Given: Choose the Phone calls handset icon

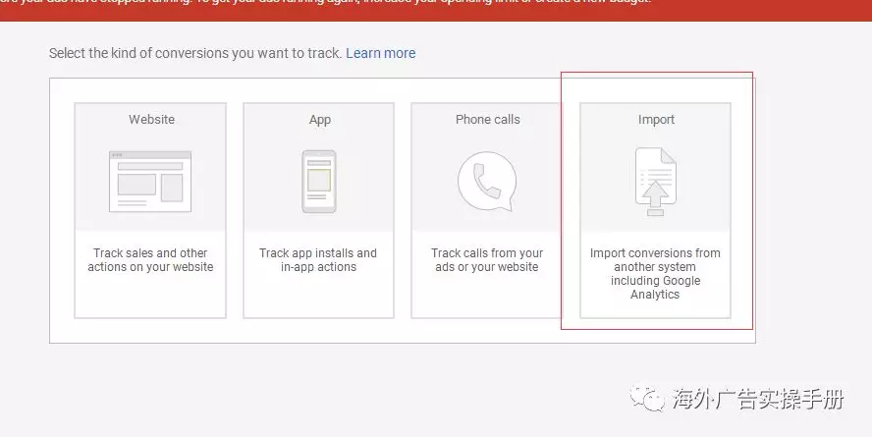Looking at the screenshot, I should pyautogui.click(x=487, y=181).
